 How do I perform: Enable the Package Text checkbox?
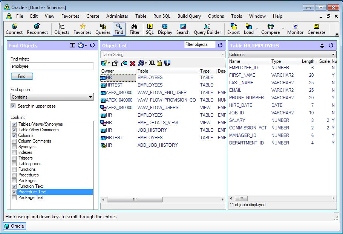pyautogui.click(x=14, y=198)
